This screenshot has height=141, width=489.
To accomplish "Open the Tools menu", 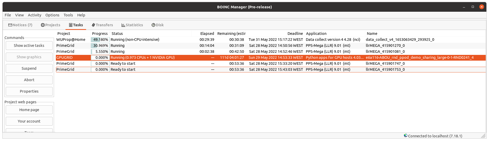I will click(x=68, y=15).
